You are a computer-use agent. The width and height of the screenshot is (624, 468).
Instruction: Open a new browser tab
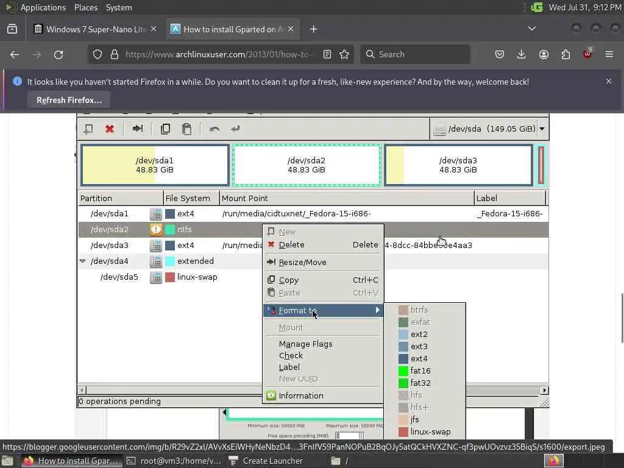pyautogui.click(x=313, y=29)
